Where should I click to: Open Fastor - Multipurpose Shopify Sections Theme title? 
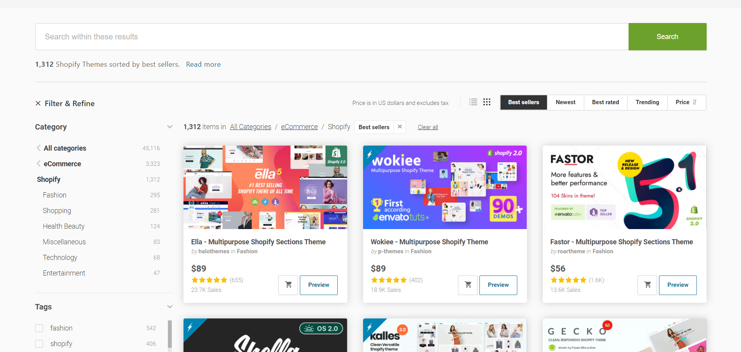click(x=622, y=242)
